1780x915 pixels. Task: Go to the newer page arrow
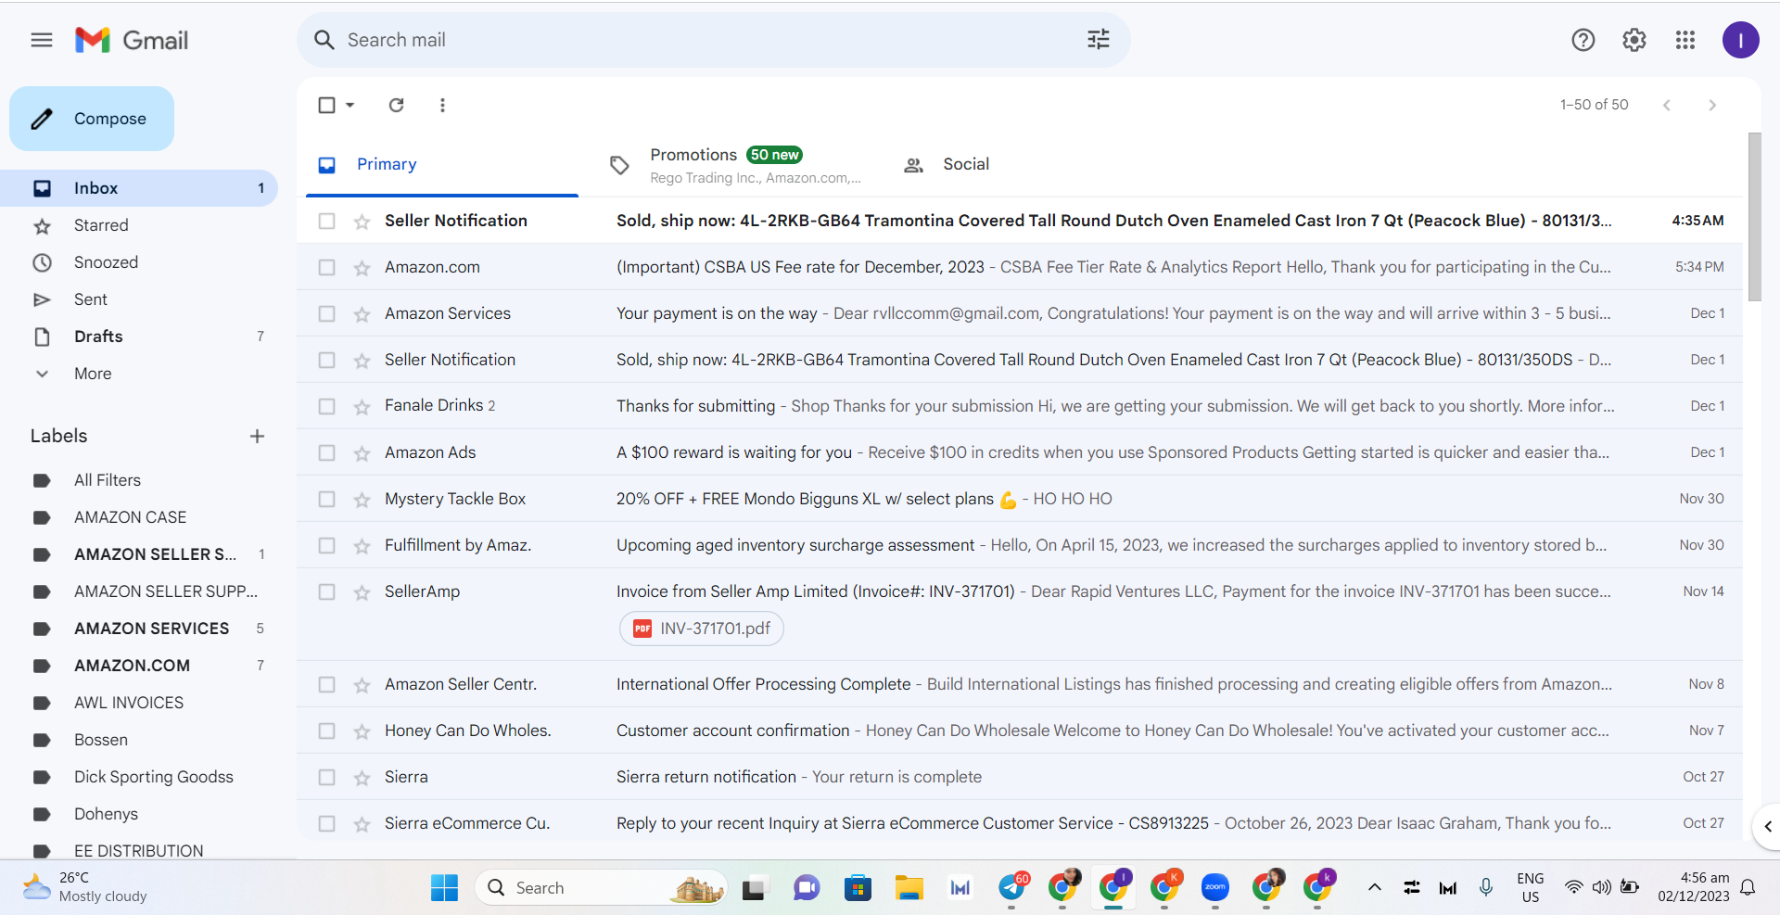coord(1666,105)
